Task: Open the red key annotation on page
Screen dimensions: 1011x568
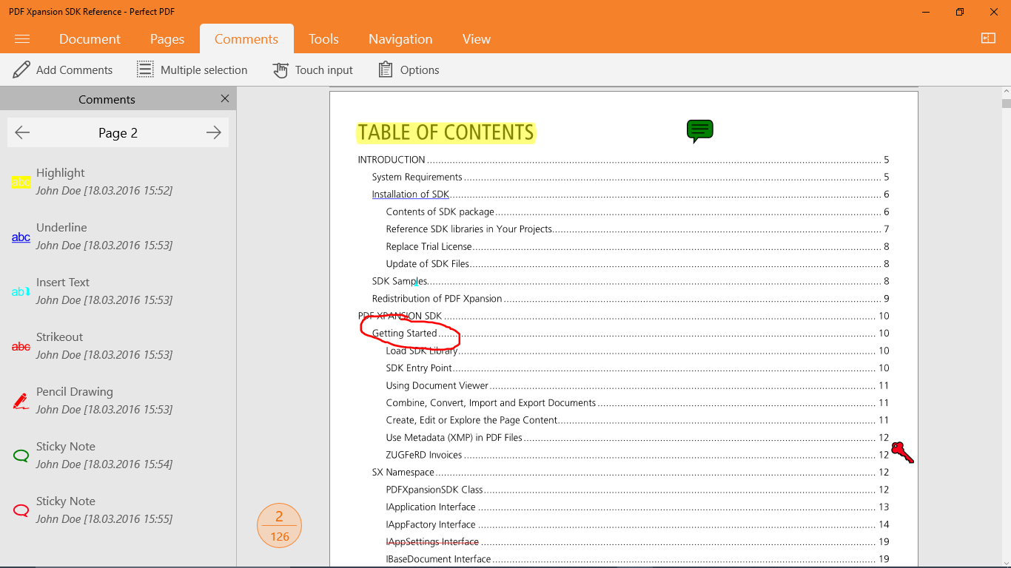Action: pos(902,452)
